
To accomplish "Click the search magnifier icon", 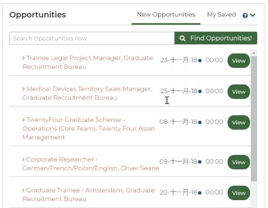I will coord(183,38).
